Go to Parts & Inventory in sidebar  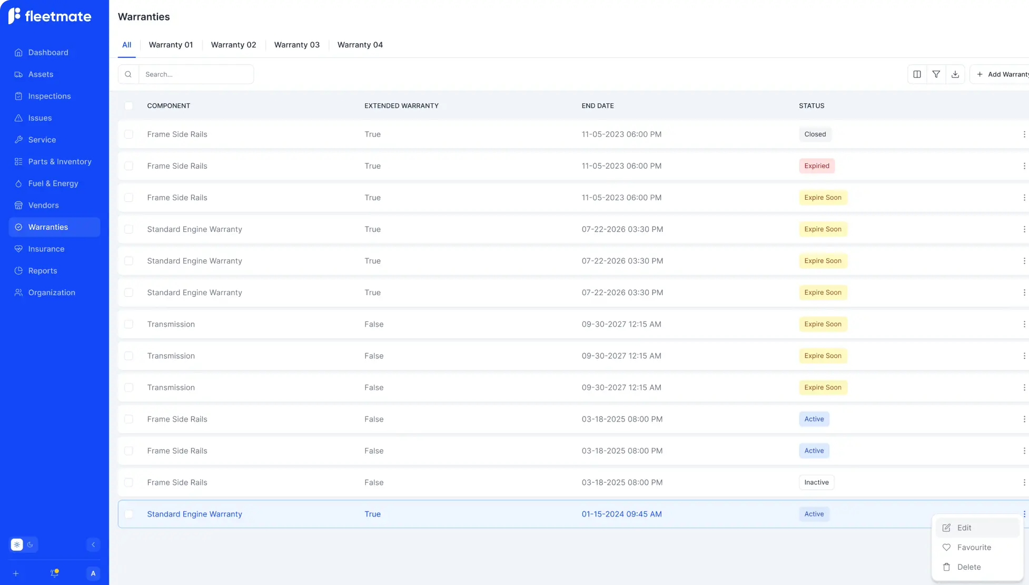click(60, 162)
